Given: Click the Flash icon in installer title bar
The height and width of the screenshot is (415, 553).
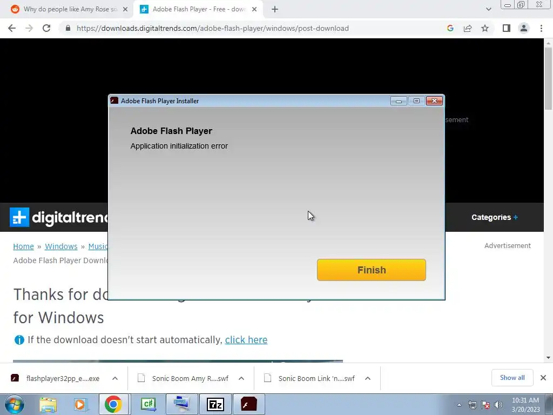Looking at the screenshot, I should coord(114,101).
